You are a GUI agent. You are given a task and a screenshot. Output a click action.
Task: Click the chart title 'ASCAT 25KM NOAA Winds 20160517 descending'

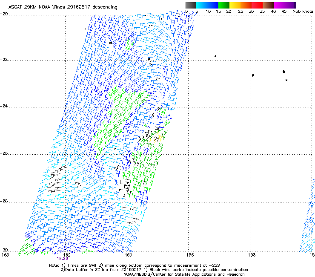point(63,7)
